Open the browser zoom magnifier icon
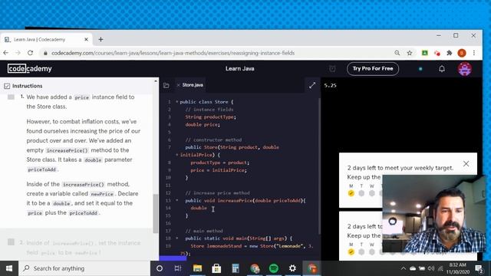 (397, 53)
